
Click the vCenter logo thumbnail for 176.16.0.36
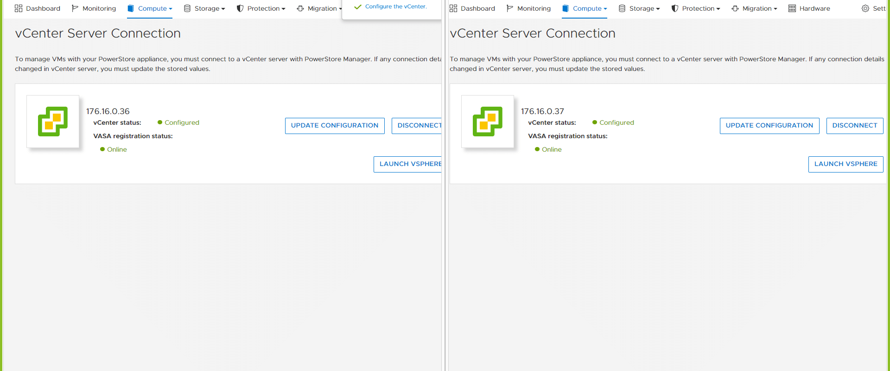pyautogui.click(x=53, y=122)
